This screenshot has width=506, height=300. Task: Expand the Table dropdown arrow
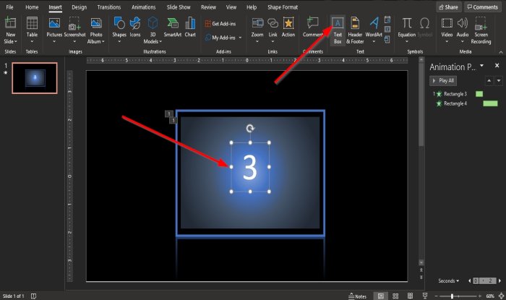pyautogui.click(x=32, y=42)
